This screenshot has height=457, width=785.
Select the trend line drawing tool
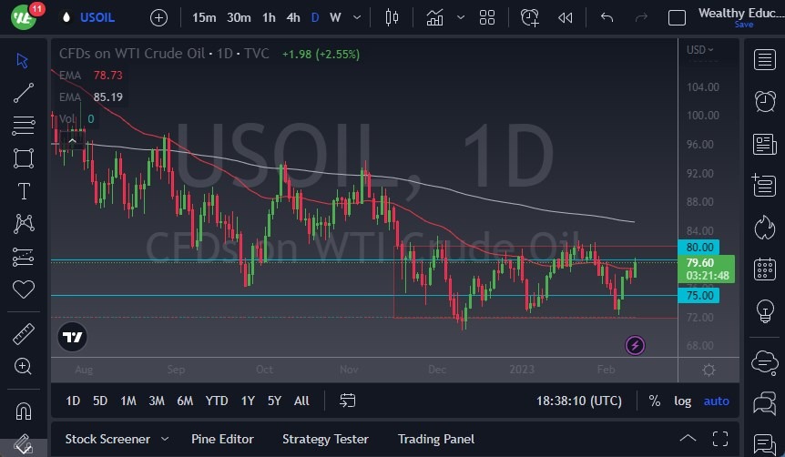coord(24,93)
